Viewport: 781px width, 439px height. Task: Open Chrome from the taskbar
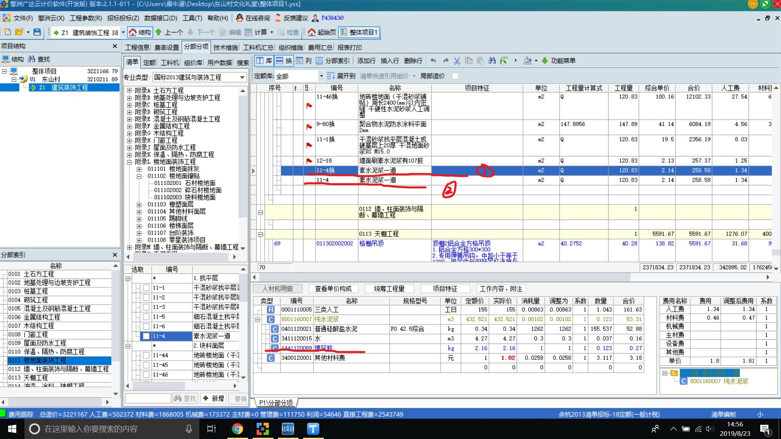coord(238,429)
